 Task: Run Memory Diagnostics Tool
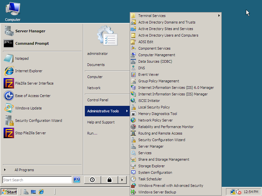coord(176,114)
